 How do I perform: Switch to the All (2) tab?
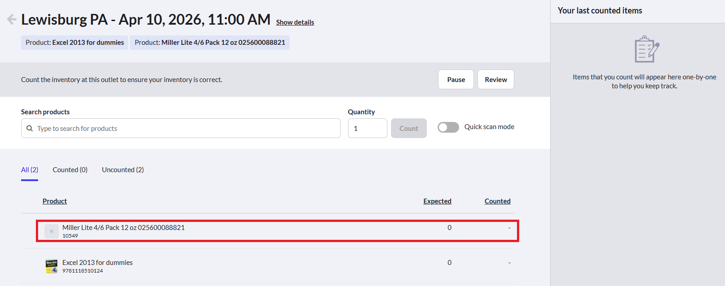[x=30, y=170]
